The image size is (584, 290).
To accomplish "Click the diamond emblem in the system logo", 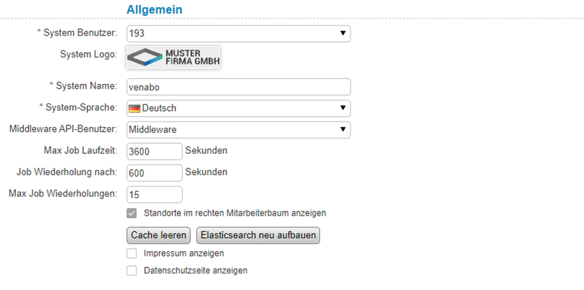I will tap(146, 57).
